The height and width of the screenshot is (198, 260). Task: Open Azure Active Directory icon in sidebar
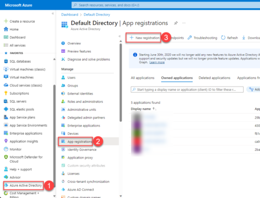[6, 185]
